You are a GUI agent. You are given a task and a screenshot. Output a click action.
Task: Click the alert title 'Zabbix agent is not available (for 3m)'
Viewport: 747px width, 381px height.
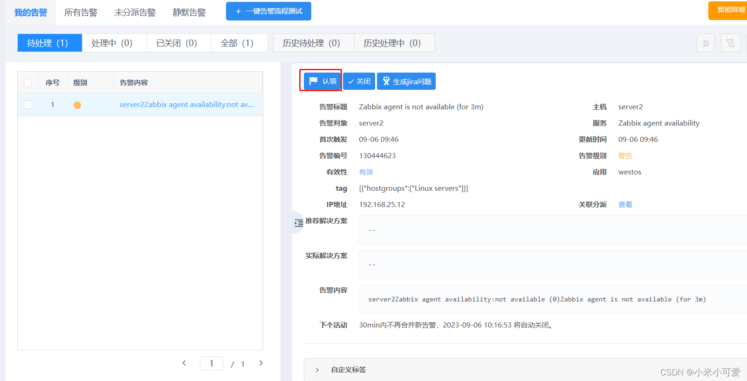click(421, 107)
